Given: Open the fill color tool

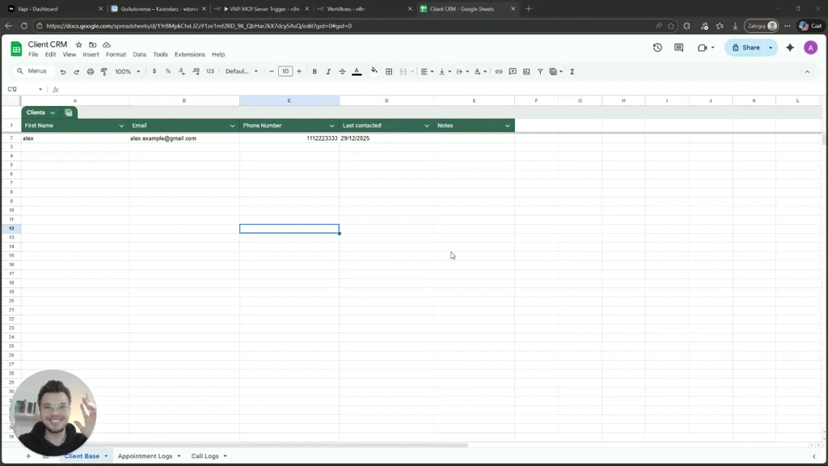Looking at the screenshot, I should (374, 71).
